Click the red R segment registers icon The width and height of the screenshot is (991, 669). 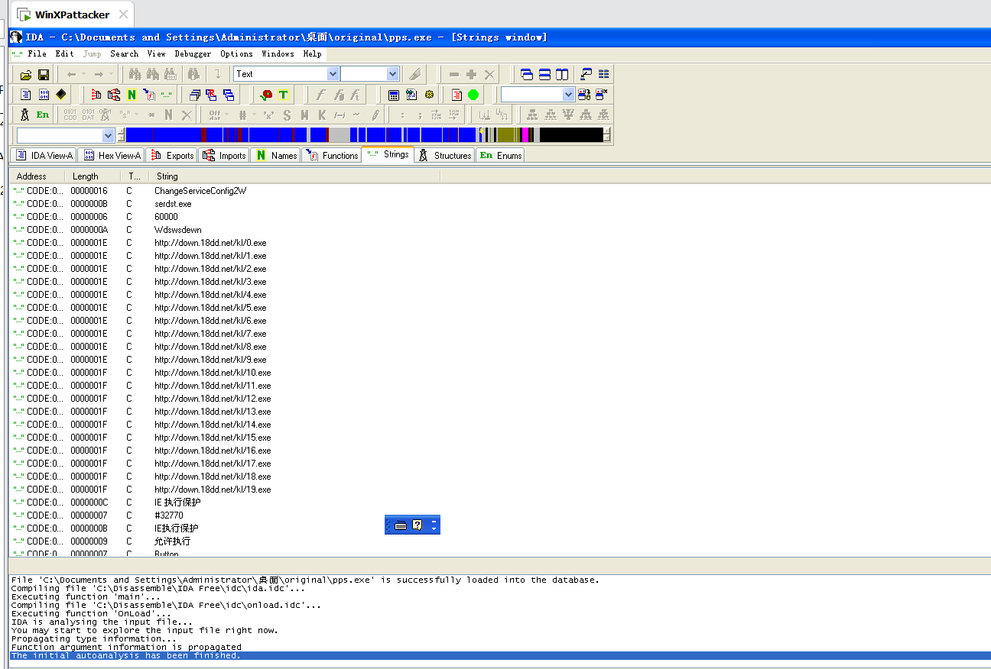click(x=211, y=95)
